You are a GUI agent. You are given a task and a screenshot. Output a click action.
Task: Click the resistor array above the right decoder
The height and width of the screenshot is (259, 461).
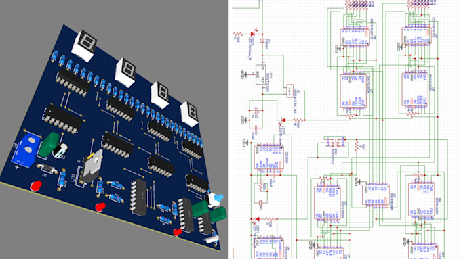click(x=418, y=5)
